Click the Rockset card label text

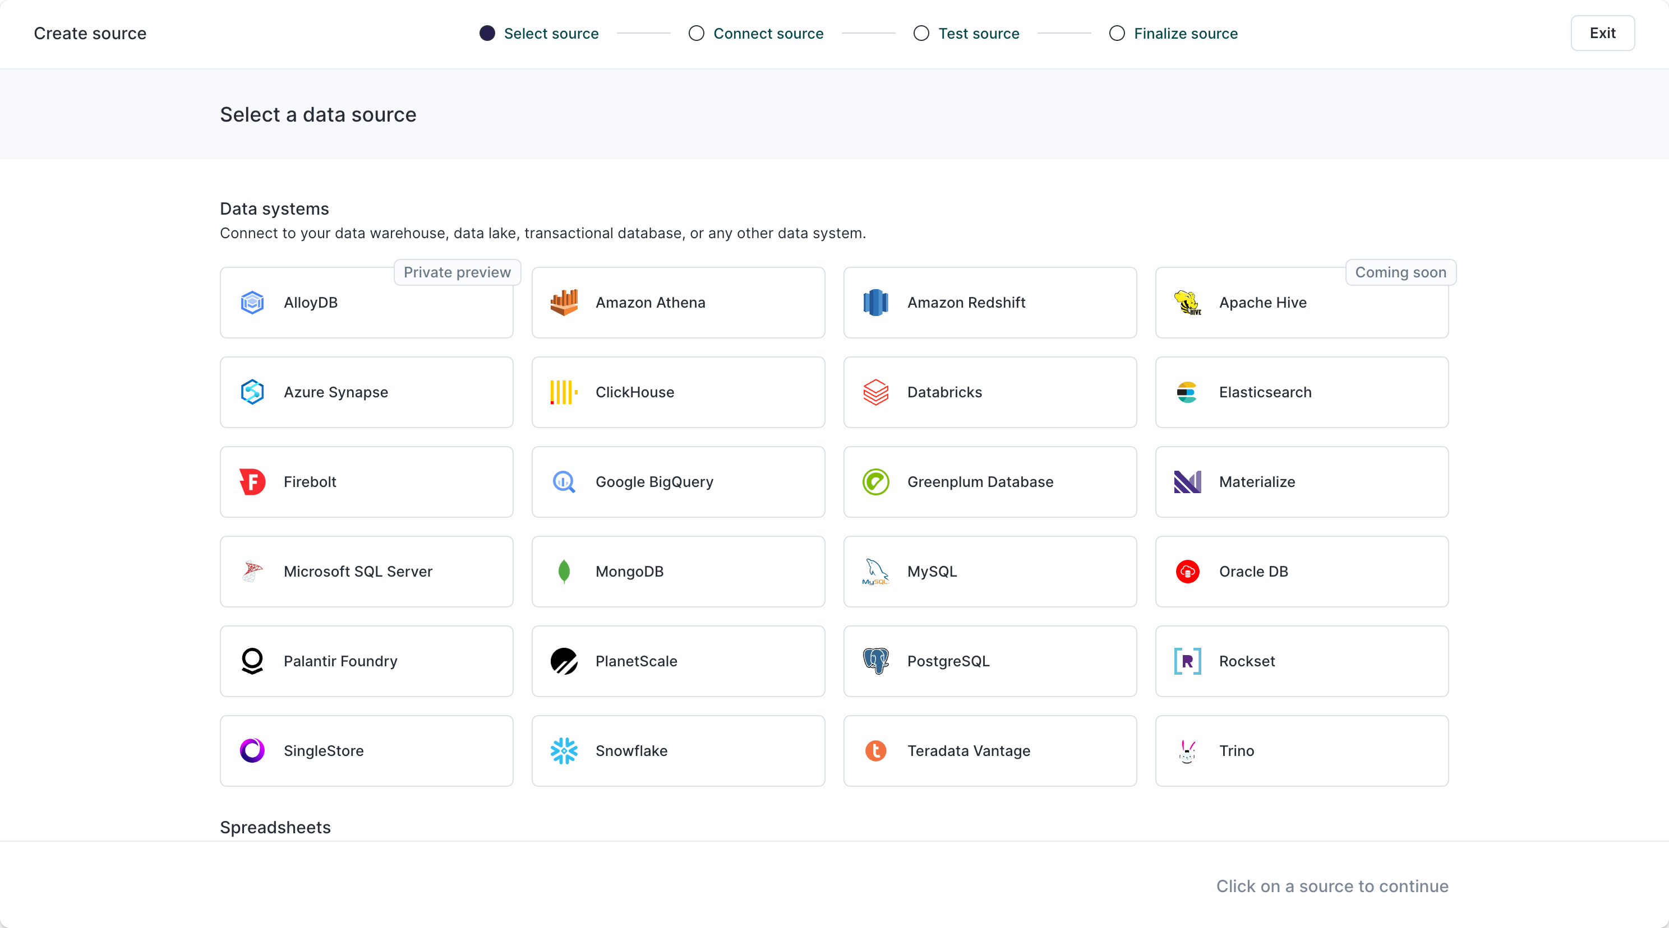click(1247, 661)
